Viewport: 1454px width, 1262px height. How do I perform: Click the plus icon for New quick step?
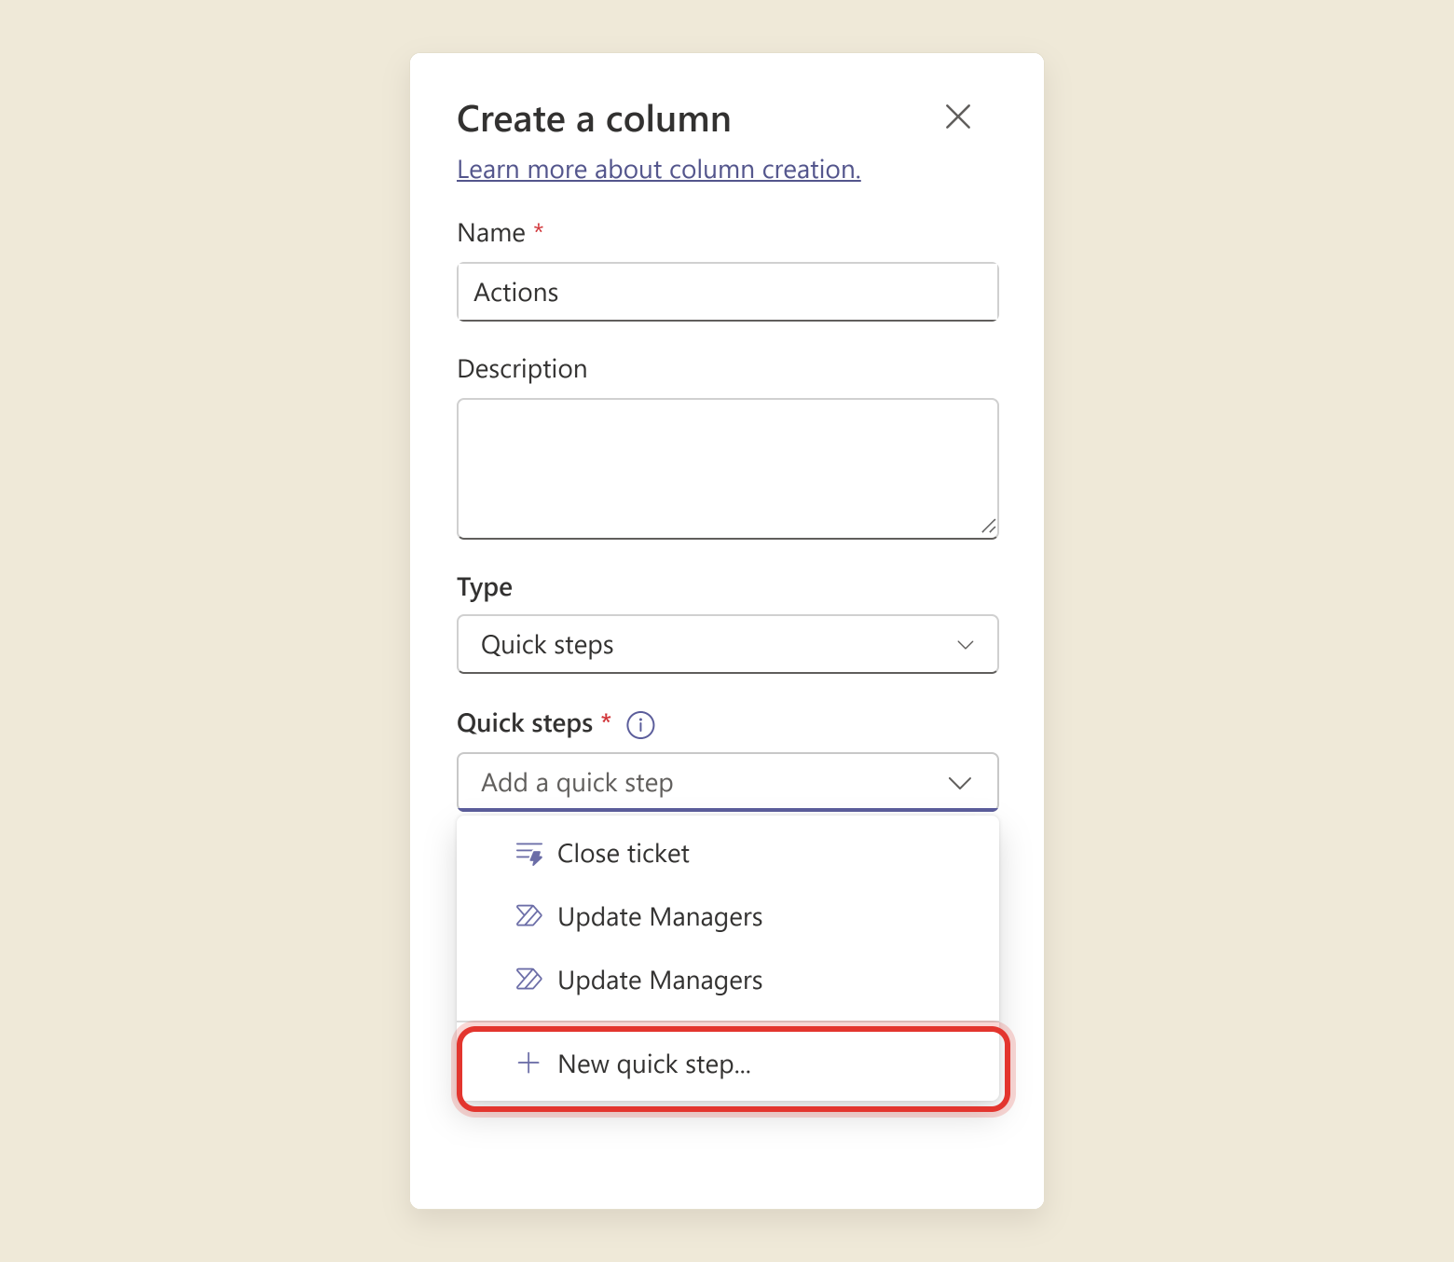click(528, 1063)
